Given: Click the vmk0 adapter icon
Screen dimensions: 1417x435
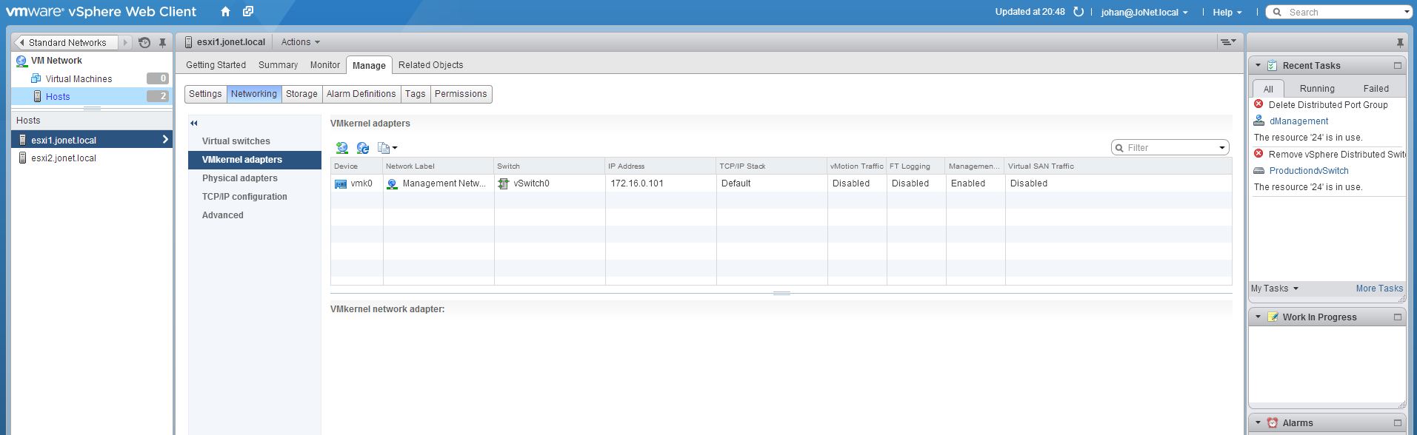Looking at the screenshot, I should [341, 183].
